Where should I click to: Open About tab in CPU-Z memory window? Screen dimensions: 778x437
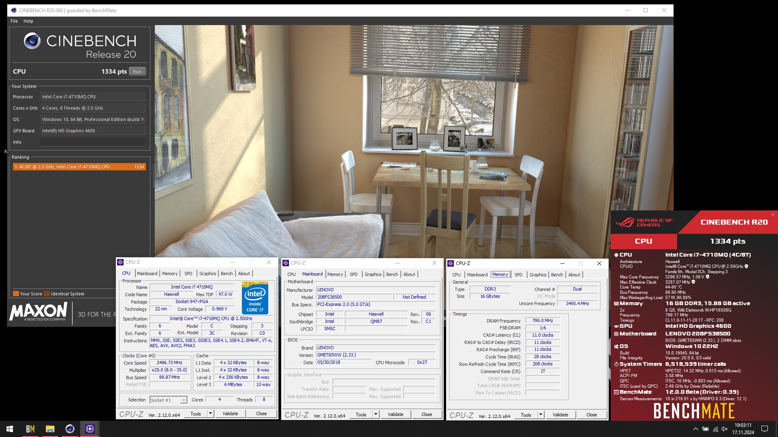(574, 275)
